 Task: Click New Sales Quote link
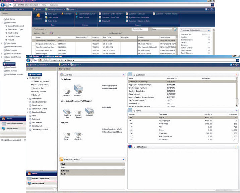click(111, 86)
